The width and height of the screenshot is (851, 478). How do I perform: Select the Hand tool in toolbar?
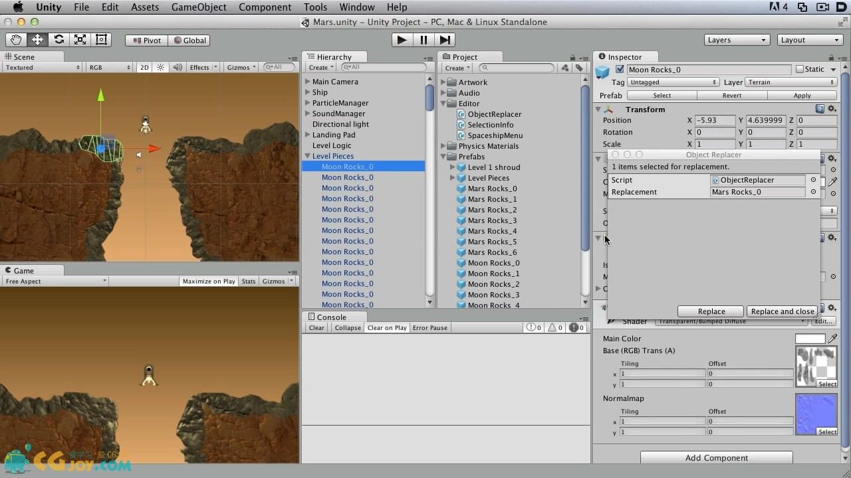tap(16, 40)
